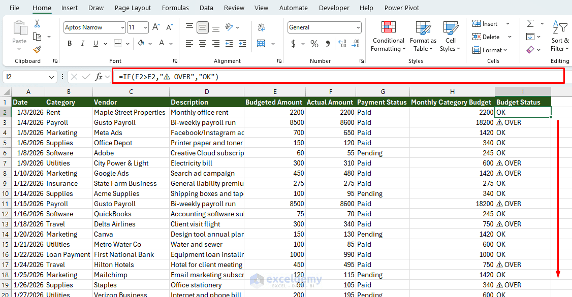Decrease font size with small A
The height and width of the screenshot is (297, 572).
pos(169,27)
